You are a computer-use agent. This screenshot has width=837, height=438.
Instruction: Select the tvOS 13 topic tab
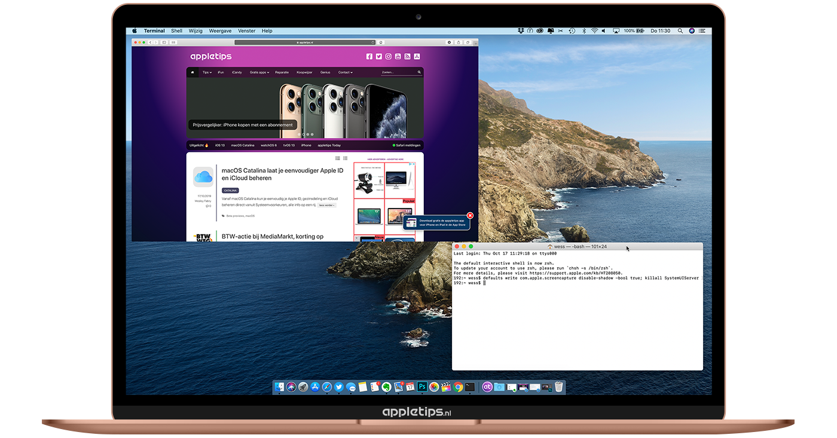(289, 145)
